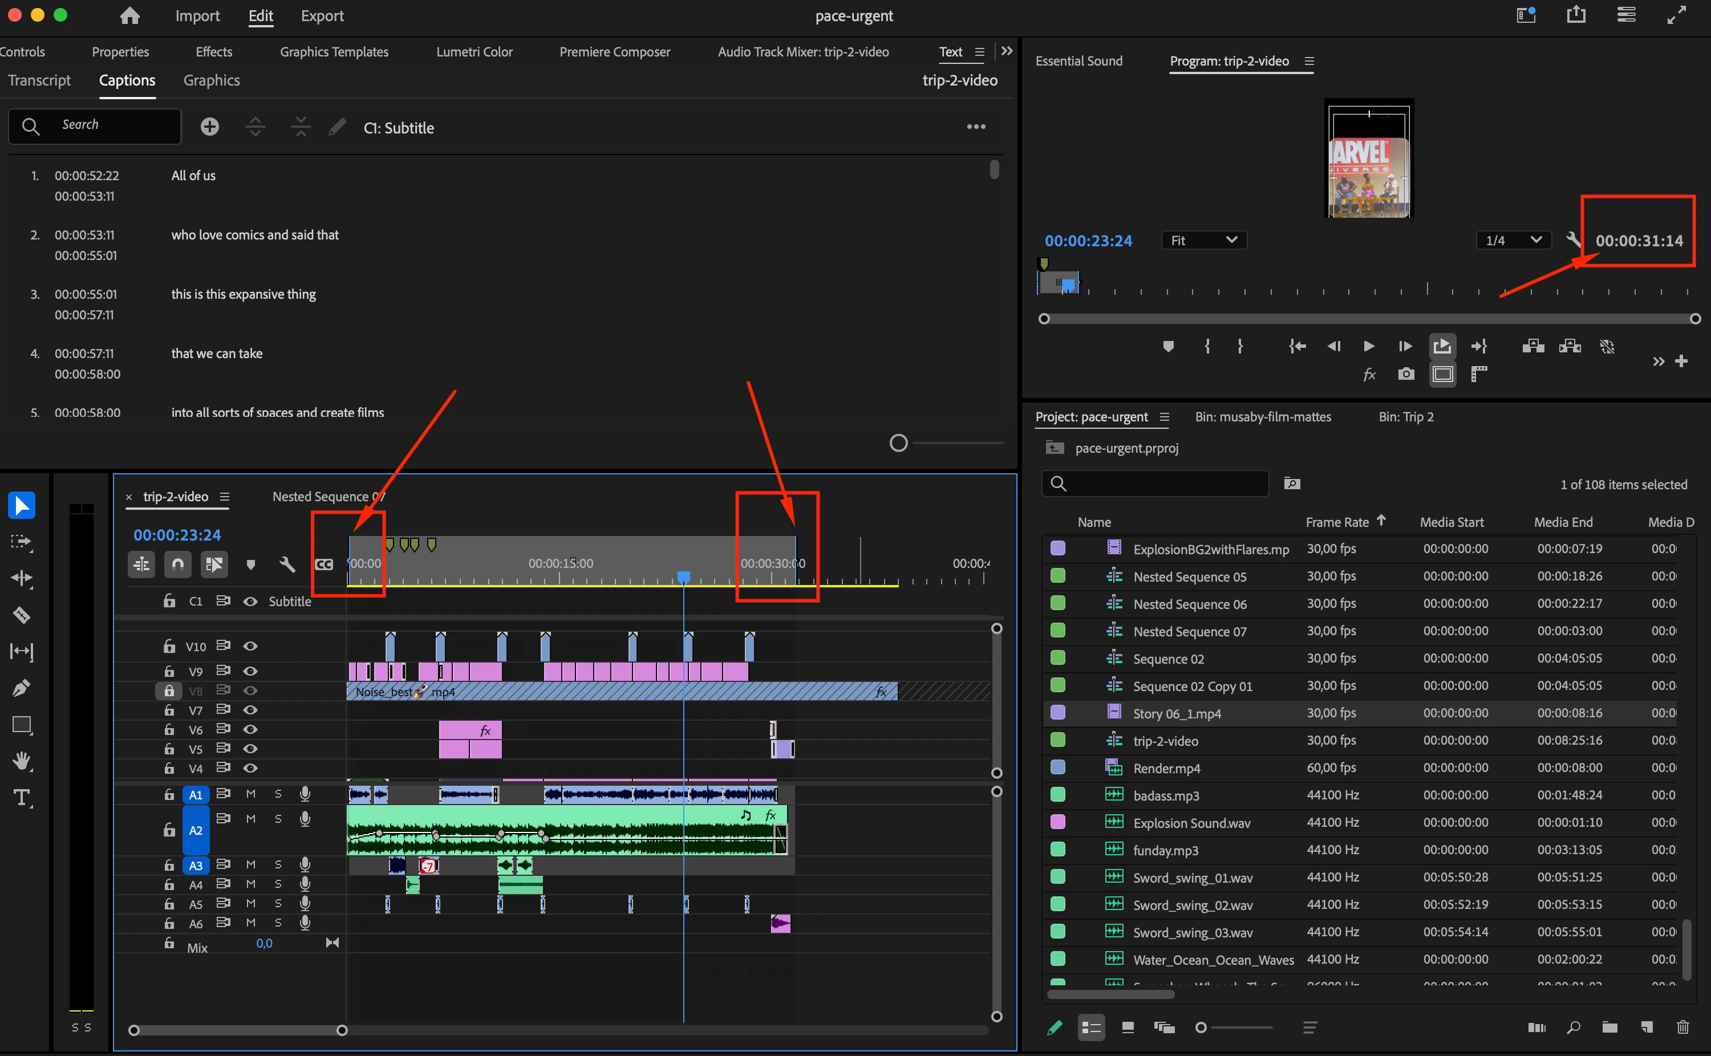This screenshot has height=1056, width=1711.
Task: Select the Hand tool
Action: (x=21, y=761)
